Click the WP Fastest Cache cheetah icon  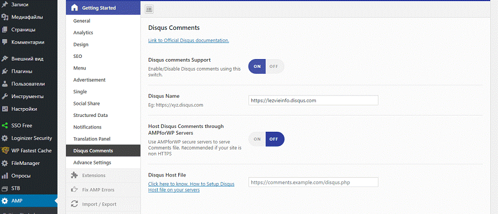[5, 151]
